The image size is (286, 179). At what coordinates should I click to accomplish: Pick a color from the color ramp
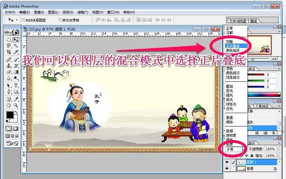coord(264,94)
